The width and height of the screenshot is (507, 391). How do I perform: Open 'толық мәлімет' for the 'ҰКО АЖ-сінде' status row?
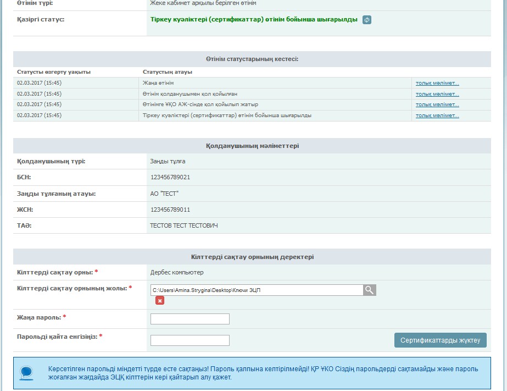[x=437, y=104]
